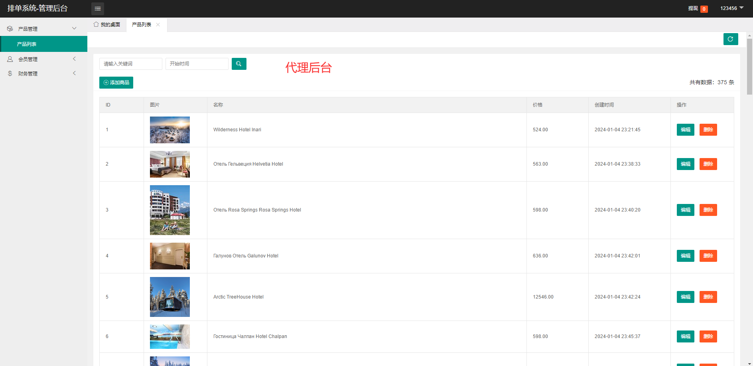This screenshot has width=753, height=366.
Task: Click the page vertical scrollbar thumb
Action: [750, 67]
